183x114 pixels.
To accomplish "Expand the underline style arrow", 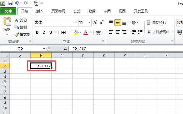I will coord(55,32).
